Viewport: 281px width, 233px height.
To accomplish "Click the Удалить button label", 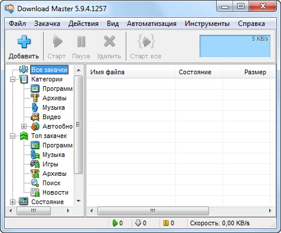I will pyautogui.click(x=109, y=56).
